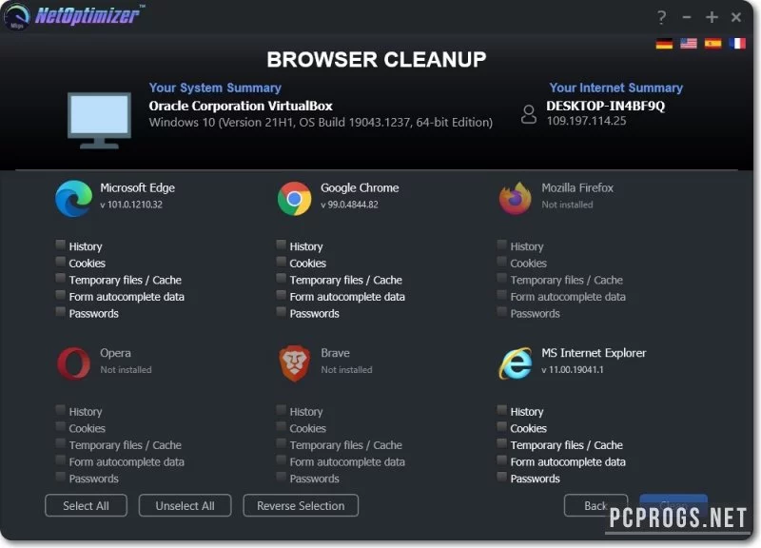Screen dimensions: 761x548
Task: Click the 'Your Internet Summary' heading
Action: 615,88
